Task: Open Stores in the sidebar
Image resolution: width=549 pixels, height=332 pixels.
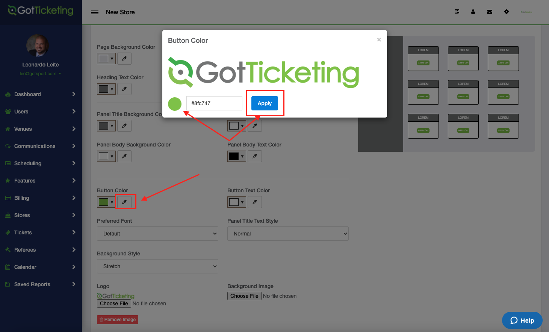Action: coord(41,215)
